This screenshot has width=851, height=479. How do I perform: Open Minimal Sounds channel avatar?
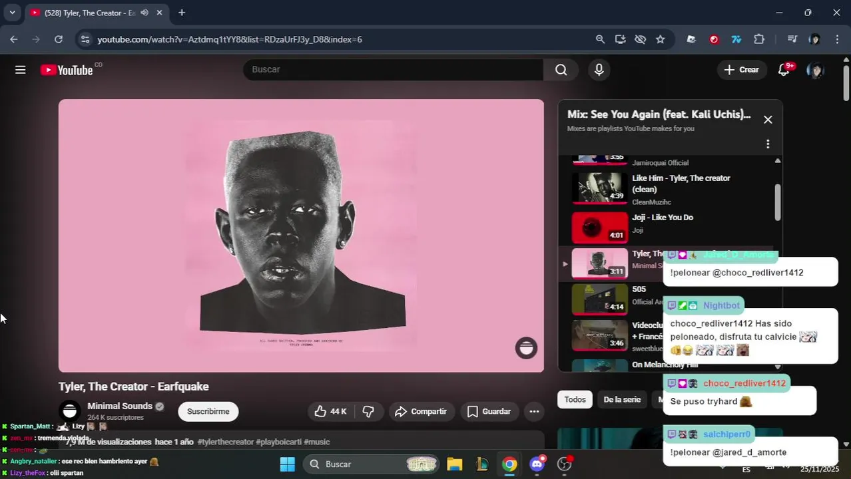[70, 411]
